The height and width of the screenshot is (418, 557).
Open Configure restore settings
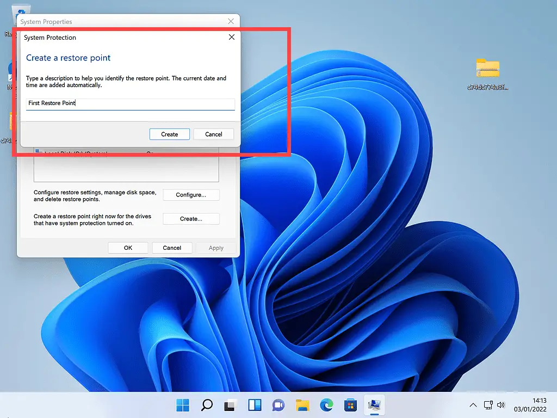191,195
